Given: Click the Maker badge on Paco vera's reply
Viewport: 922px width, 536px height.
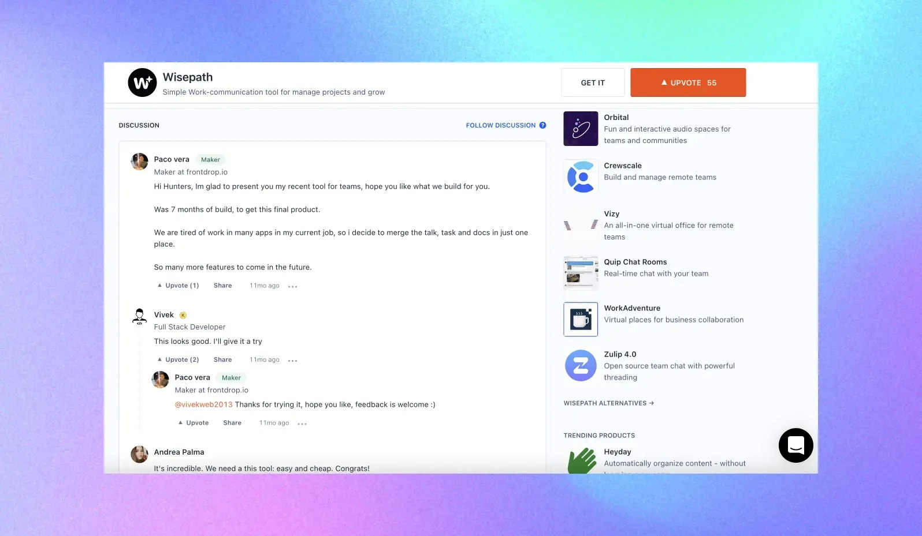Looking at the screenshot, I should tap(231, 378).
